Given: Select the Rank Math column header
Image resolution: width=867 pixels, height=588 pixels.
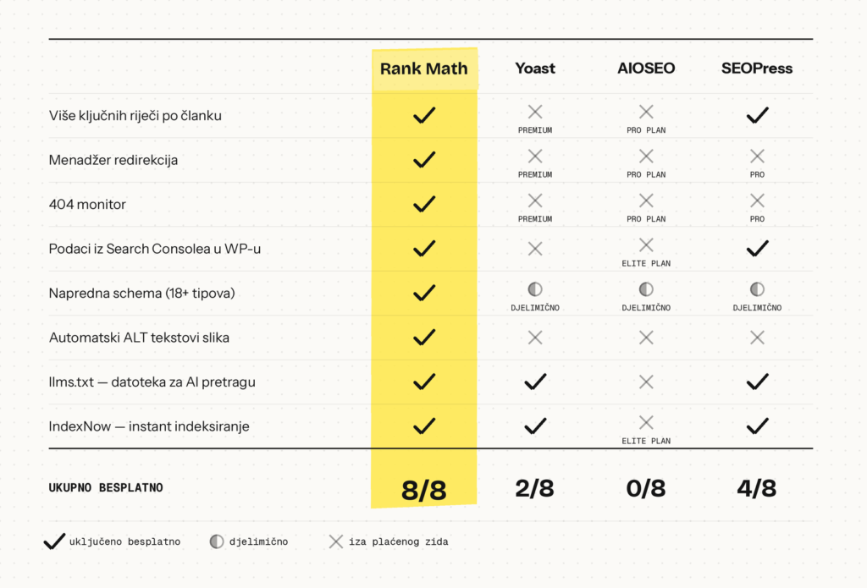Looking at the screenshot, I should pos(424,69).
